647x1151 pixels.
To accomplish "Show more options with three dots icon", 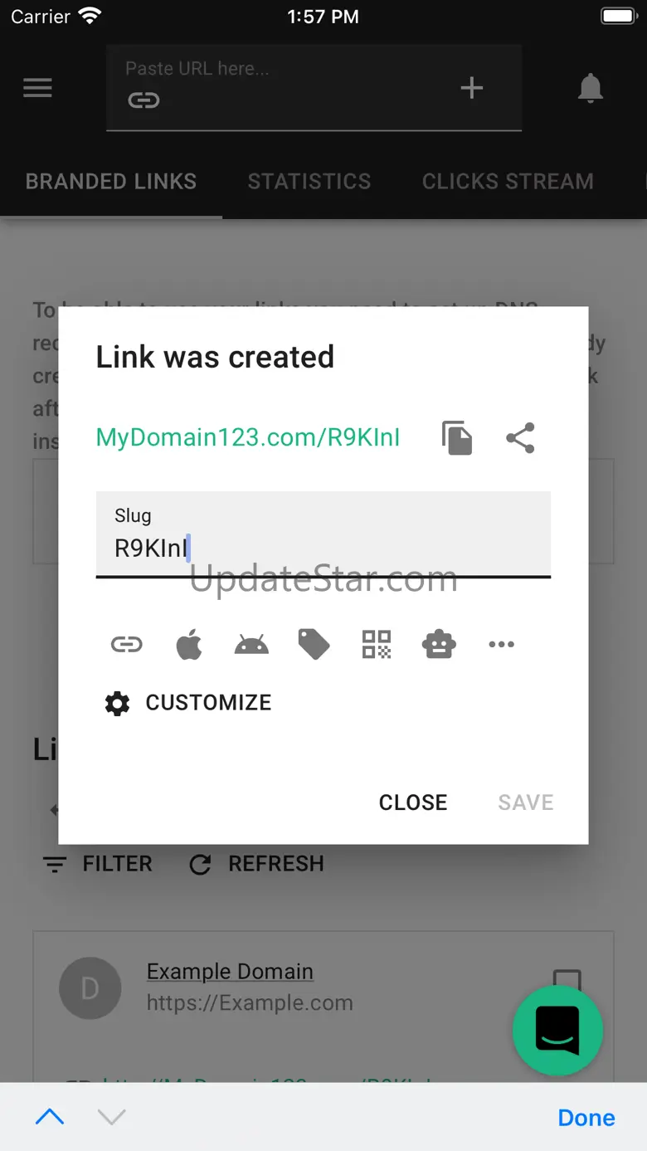I will [x=501, y=644].
